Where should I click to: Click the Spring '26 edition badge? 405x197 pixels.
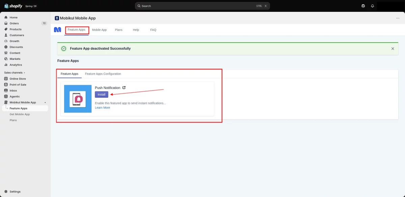tap(31, 6)
